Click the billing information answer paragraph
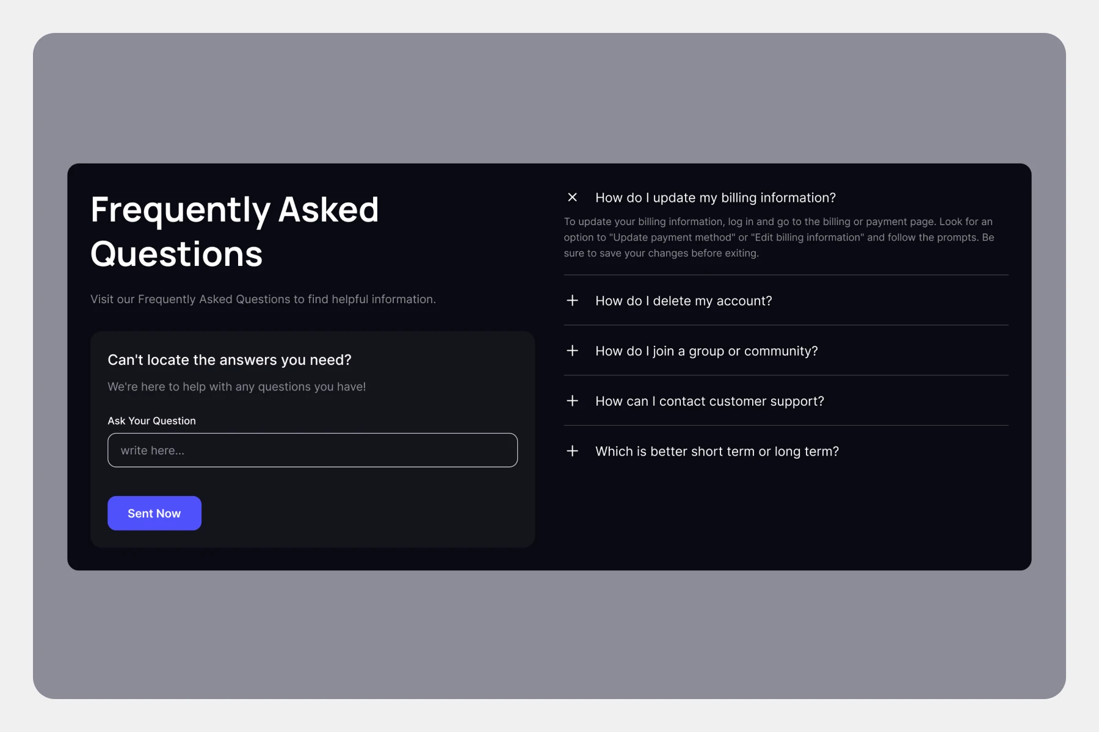1099x732 pixels. click(778, 237)
